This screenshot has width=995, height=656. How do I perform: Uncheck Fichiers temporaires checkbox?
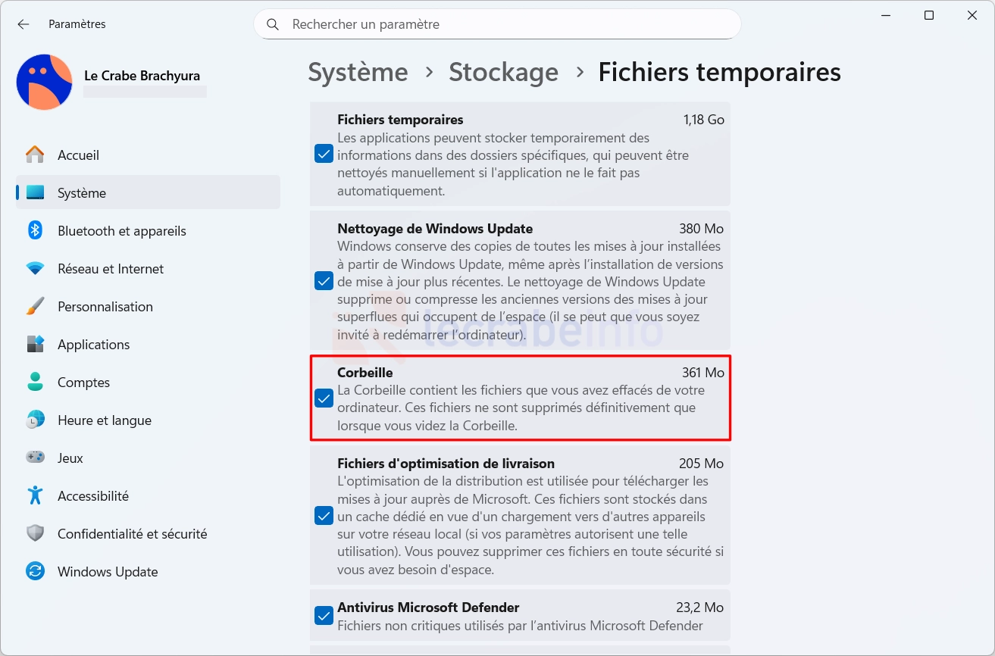click(324, 155)
